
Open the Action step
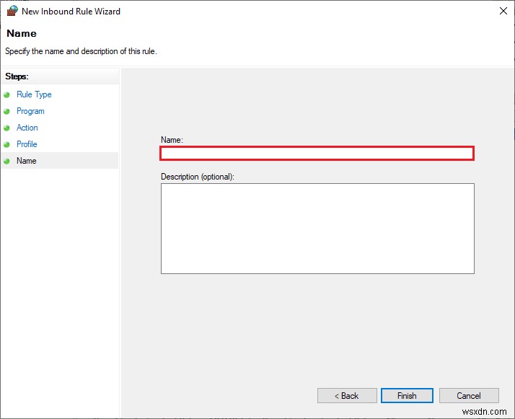tap(27, 128)
